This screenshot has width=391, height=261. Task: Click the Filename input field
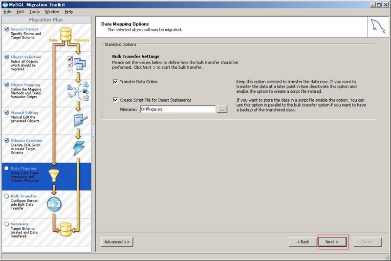pos(178,109)
